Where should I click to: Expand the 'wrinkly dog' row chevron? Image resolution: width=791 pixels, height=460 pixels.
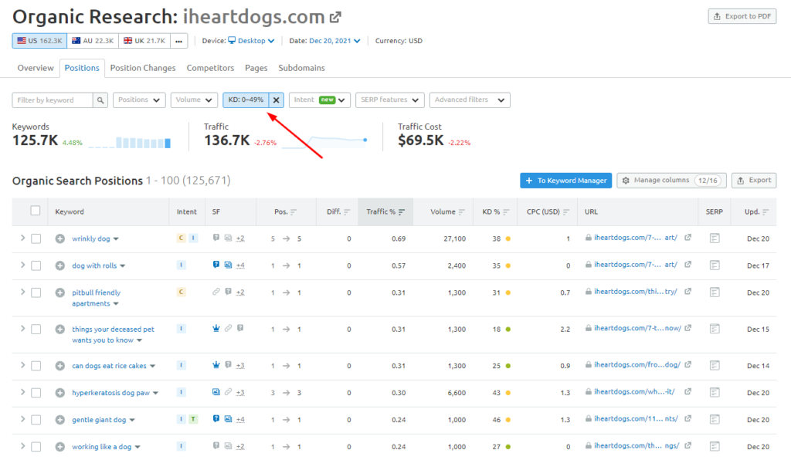click(22, 238)
